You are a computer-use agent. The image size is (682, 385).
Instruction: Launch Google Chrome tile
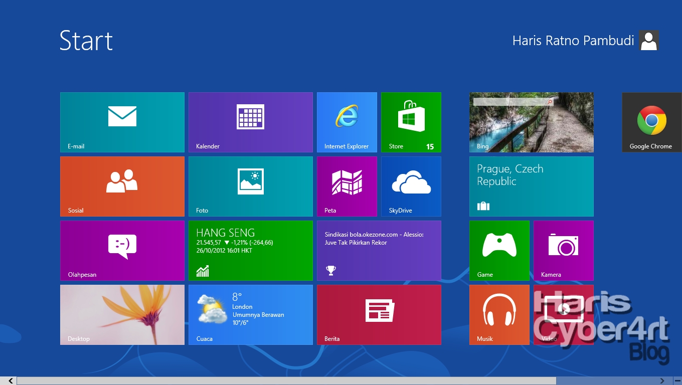(x=652, y=122)
